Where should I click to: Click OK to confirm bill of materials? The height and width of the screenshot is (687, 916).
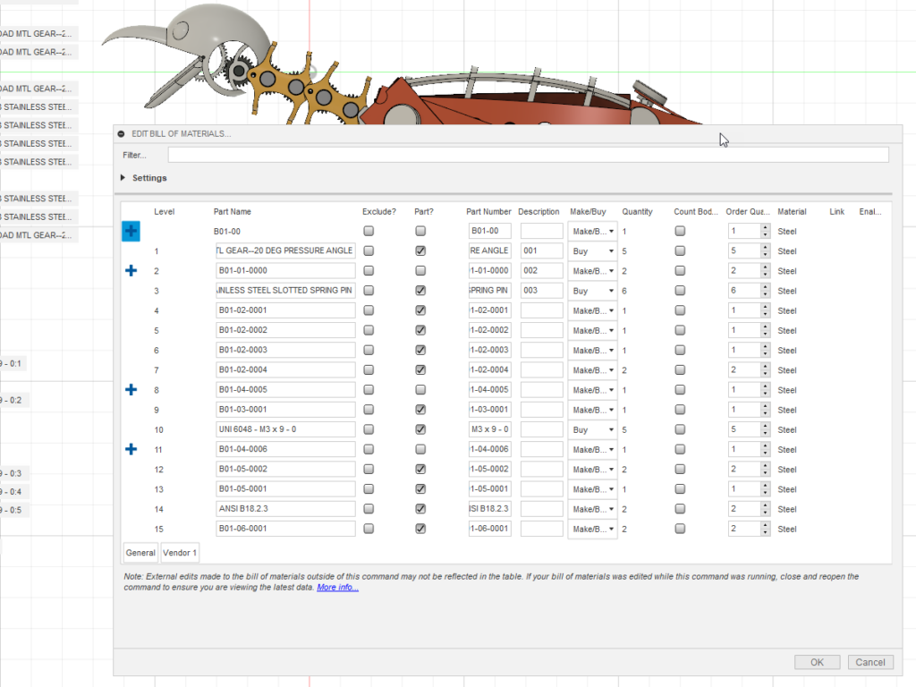[x=817, y=663]
